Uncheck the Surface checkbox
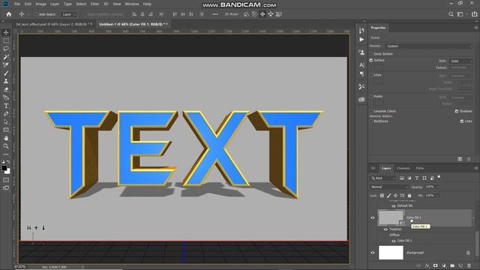The image size is (480, 270). [x=371, y=60]
